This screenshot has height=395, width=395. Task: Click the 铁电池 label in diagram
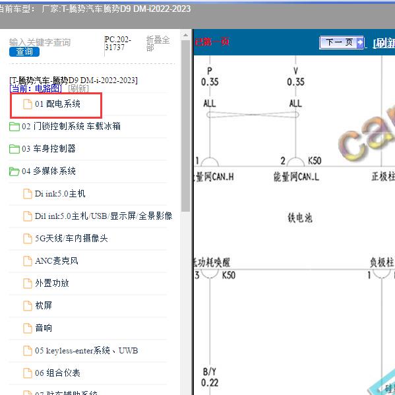pos(300,218)
